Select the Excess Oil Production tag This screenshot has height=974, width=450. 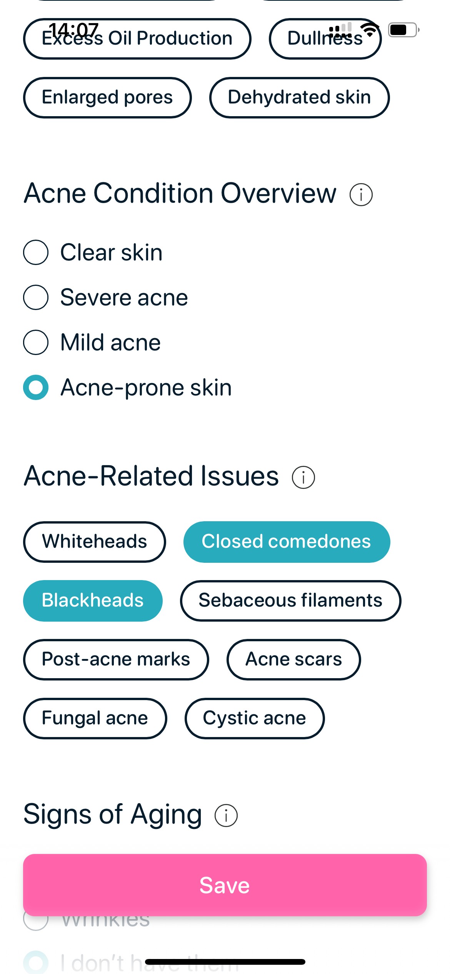(137, 38)
